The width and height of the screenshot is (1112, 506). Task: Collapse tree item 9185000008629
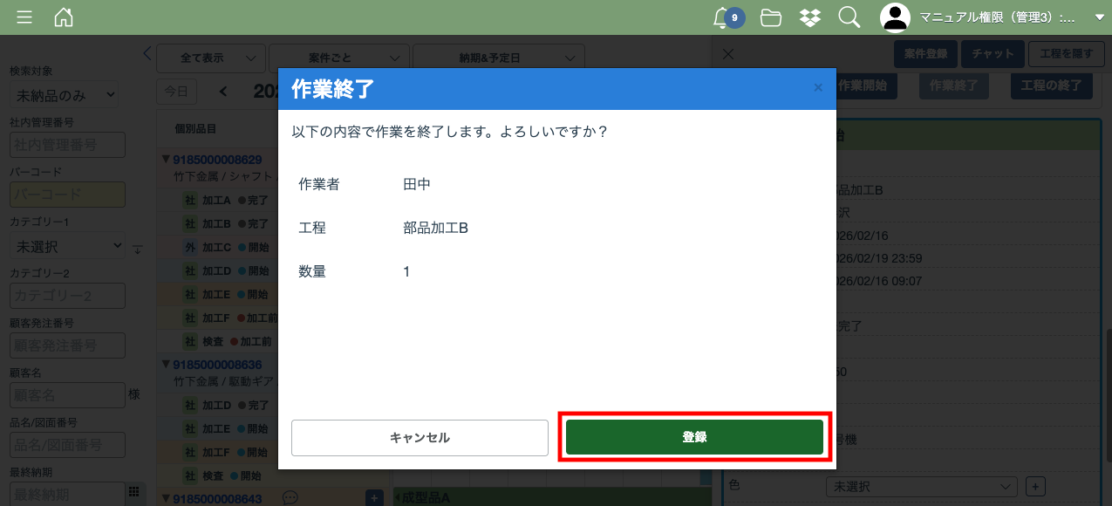pos(166,160)
